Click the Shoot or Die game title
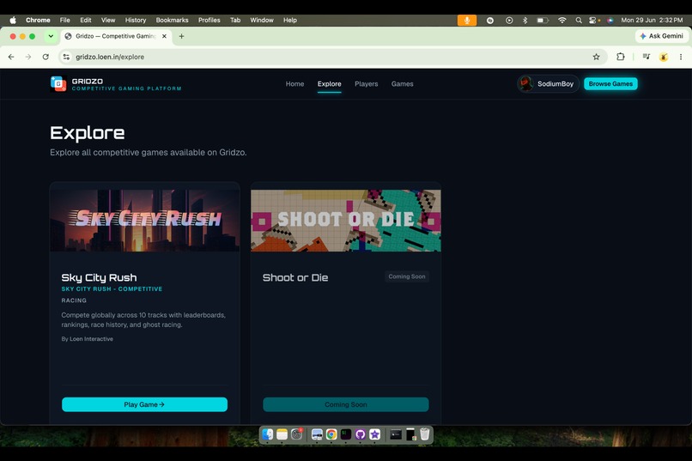Image resolution: width=692 pixels, height=461 pixels. pyautogui.click(x=295, y=277)
